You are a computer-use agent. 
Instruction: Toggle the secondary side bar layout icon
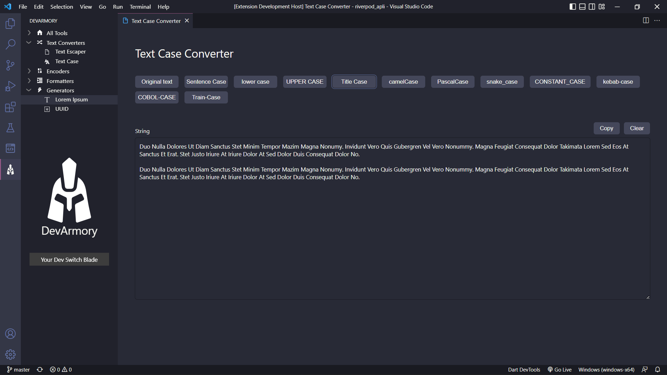(x=592, y=7)
